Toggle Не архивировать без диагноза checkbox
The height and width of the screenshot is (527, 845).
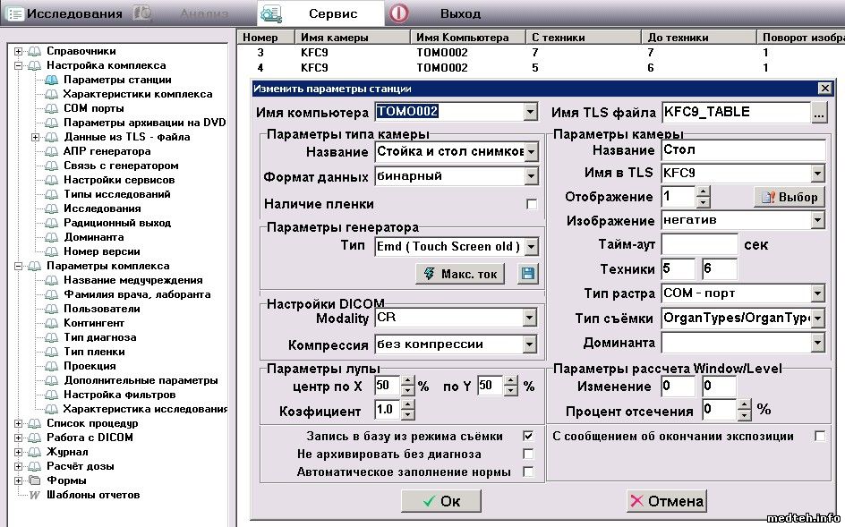pyautogui.click(x=528, y=454)
